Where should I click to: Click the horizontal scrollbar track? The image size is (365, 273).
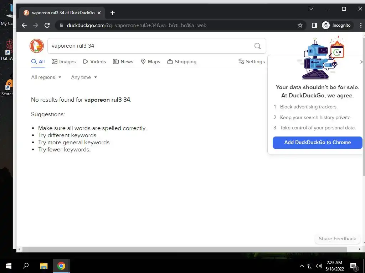[x=184, y=249]
